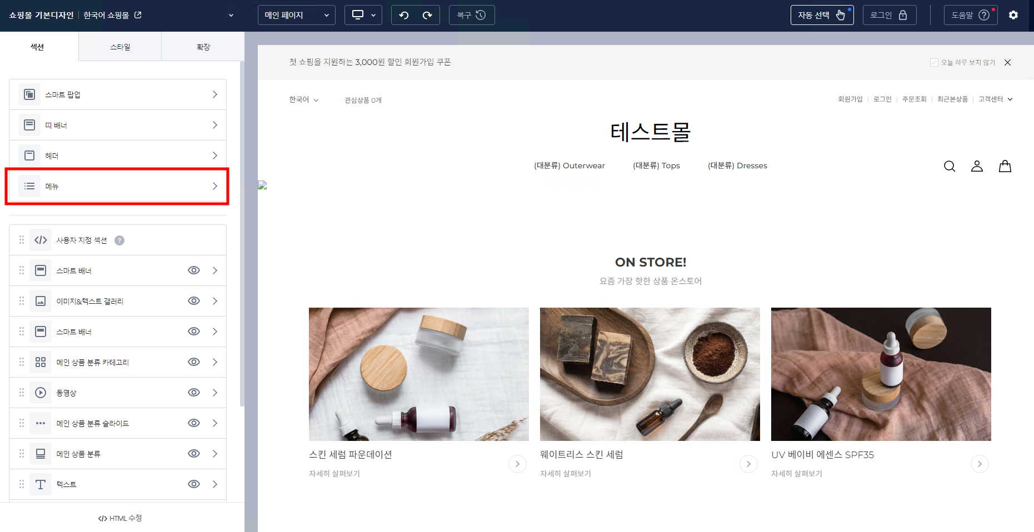Viewport: 1034px width, 532px height.
Task: Click arrow on 스킨 세럼 파운데이션 card
Action: pyautogui.click(x=517, y=464)
